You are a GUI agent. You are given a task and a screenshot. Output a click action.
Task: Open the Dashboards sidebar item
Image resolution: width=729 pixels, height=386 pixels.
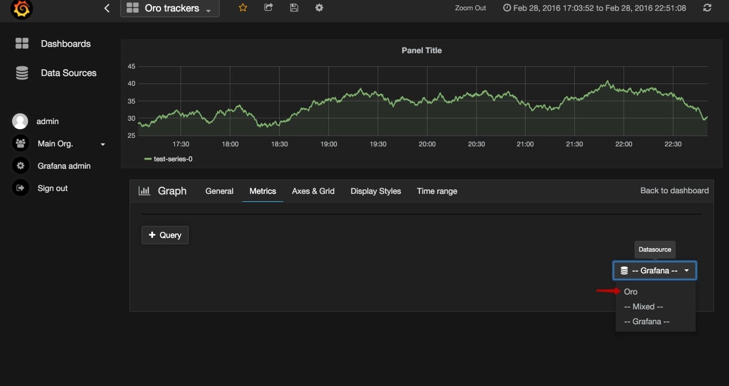pyautogui.click(x=65, y=43)
